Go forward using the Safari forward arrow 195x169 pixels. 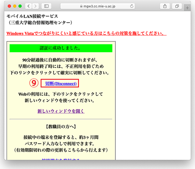point(35,6)
